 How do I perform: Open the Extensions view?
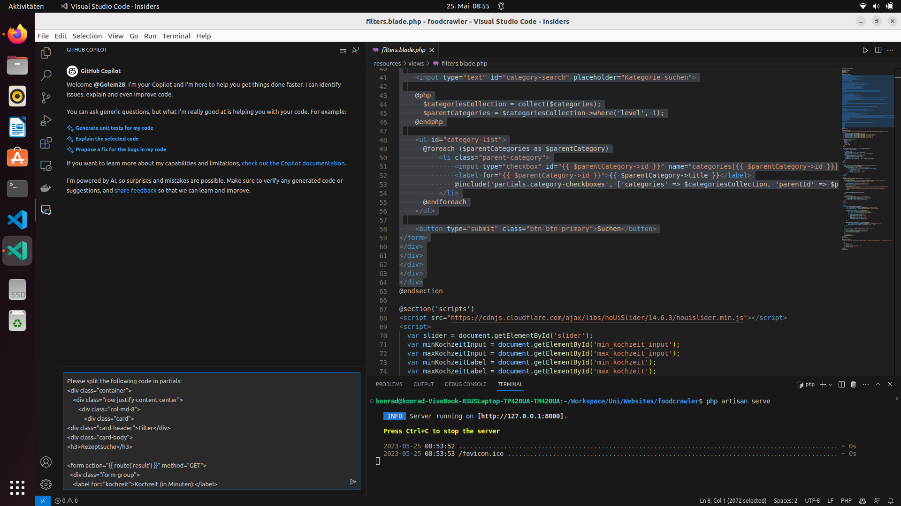click(46, 143)
